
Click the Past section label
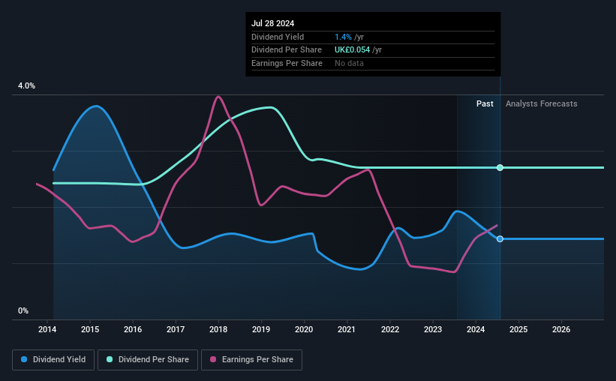coord(485,103)
